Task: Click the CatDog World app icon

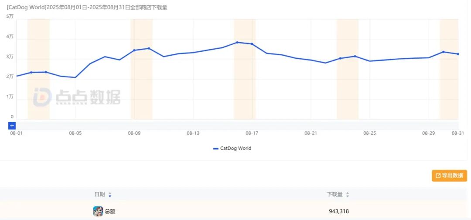Action: [98, 211]
